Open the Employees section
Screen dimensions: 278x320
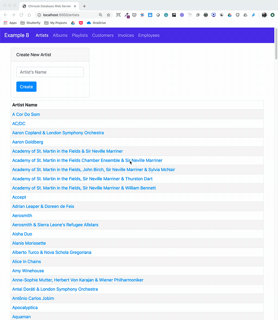point(149,35)
